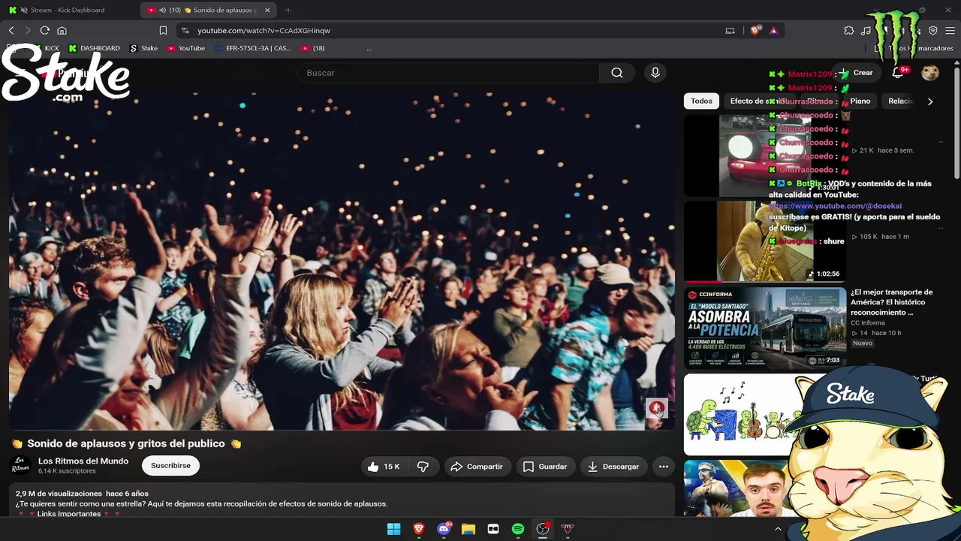Open a new browser tab
This screenshot has height=541, width=961.
coord(288,10)
